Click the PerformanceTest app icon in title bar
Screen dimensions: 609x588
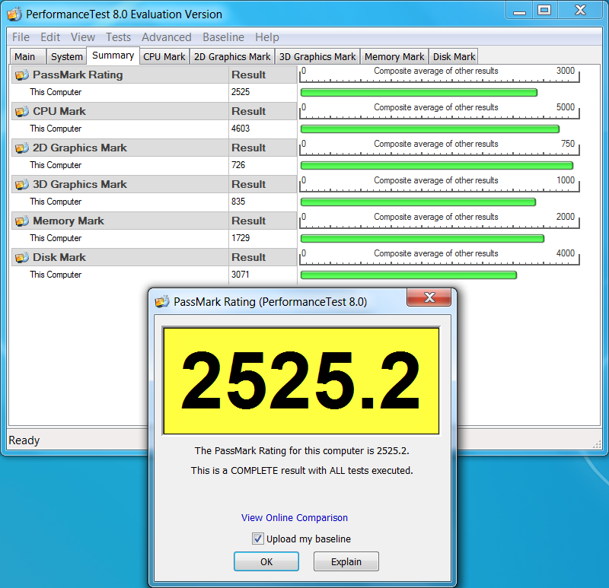click(14, 14)
